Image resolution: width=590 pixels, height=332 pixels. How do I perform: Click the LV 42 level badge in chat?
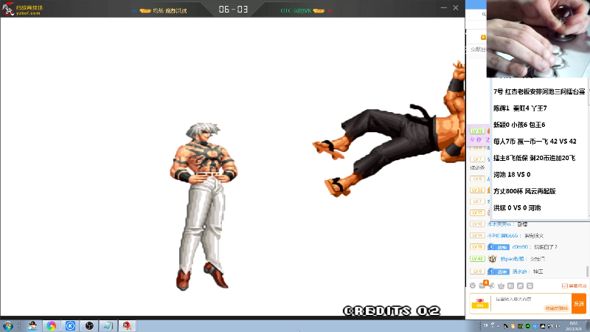[x=477, y=259]
